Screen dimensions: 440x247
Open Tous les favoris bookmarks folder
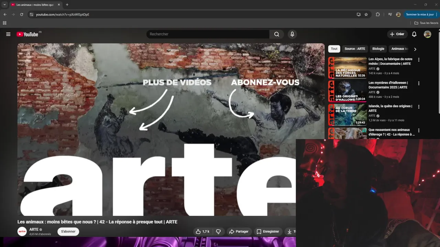point(426,23)
